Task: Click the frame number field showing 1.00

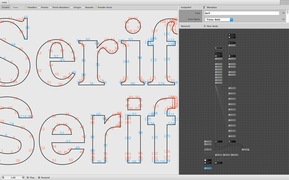Action: 13,178
